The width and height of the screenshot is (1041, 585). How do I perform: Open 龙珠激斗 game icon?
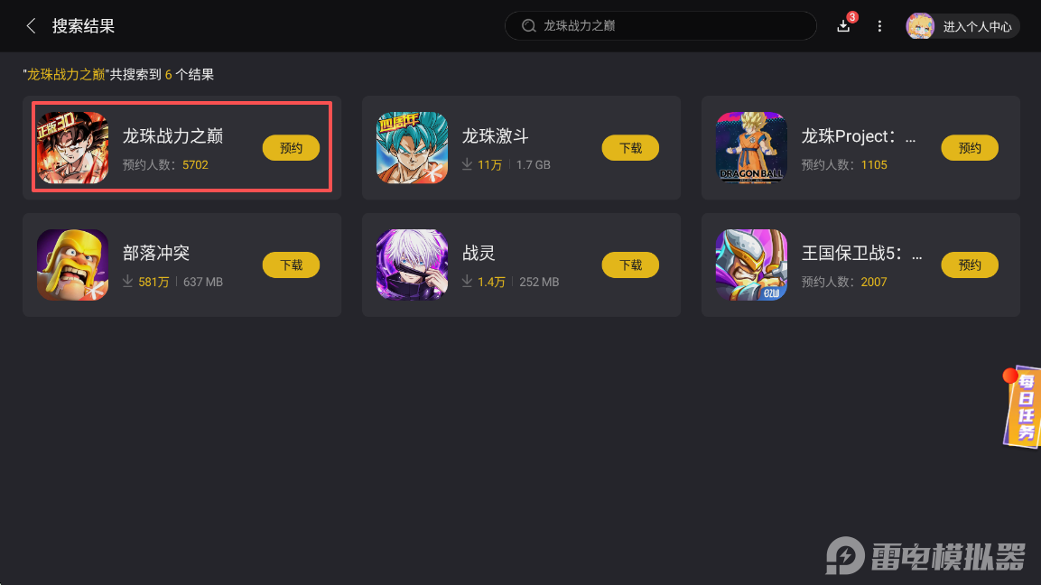412,147
